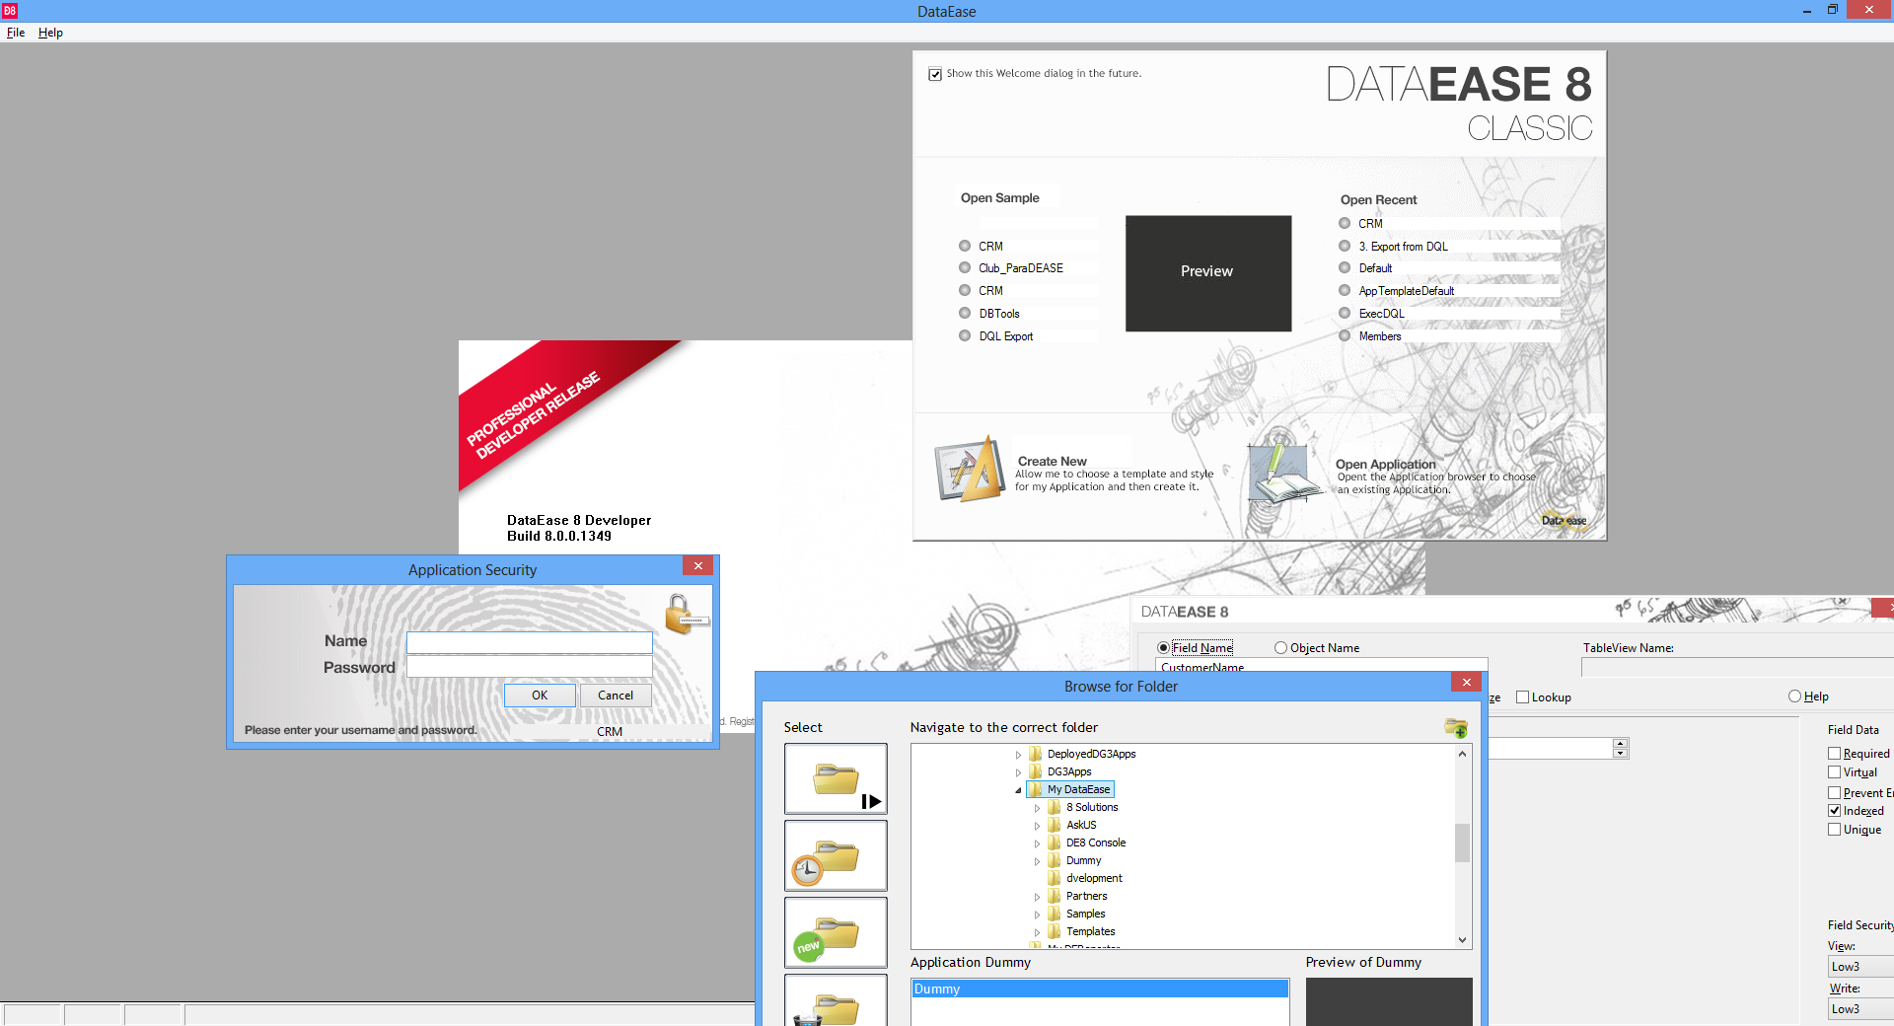Expand the DeployedDG3Apps tree node
This screenshot has width=1894, height=1026.
1018,755
